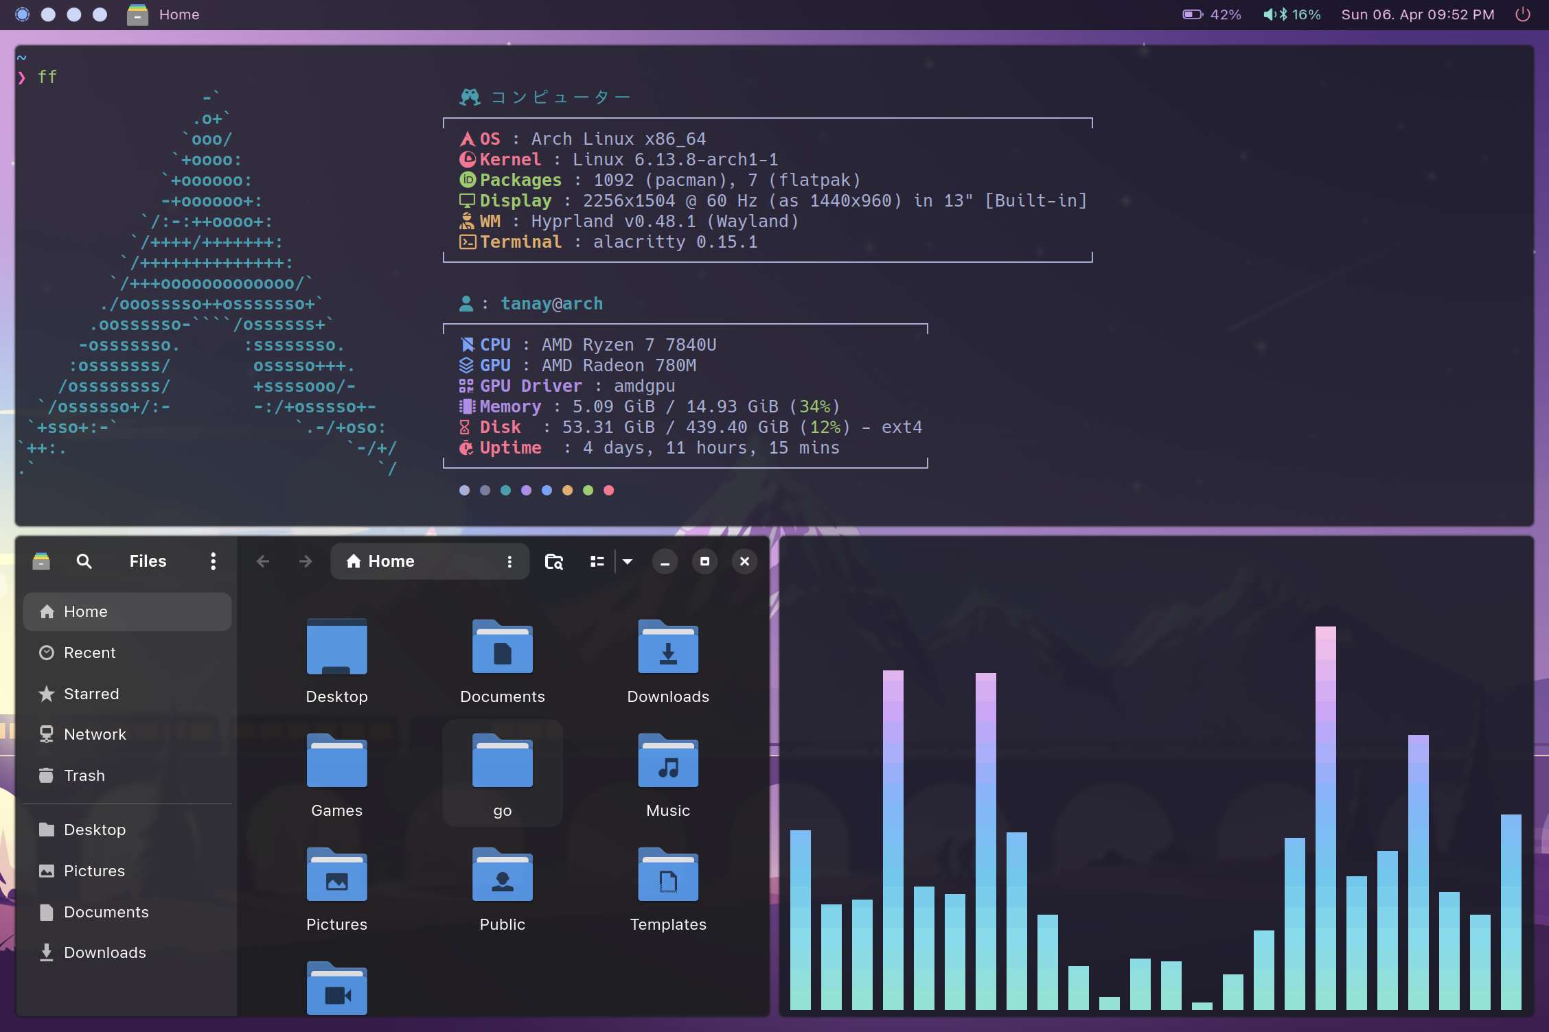
Task: Open the Home path bar options menu
Action: [509, 561]
